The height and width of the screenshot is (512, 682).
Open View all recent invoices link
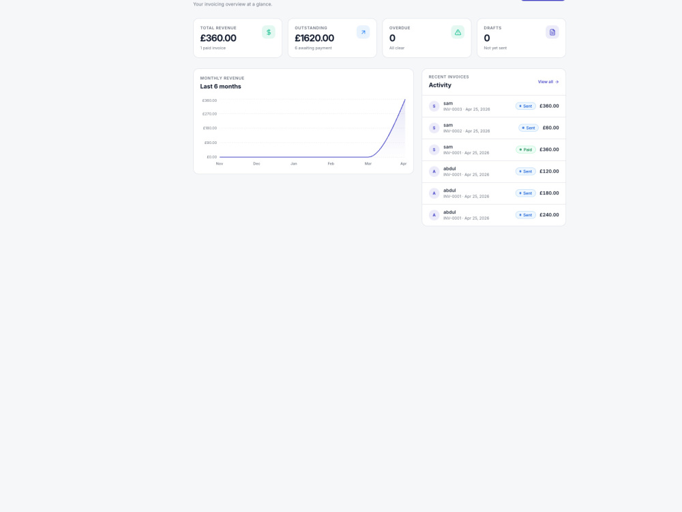[x=548, y=82]
